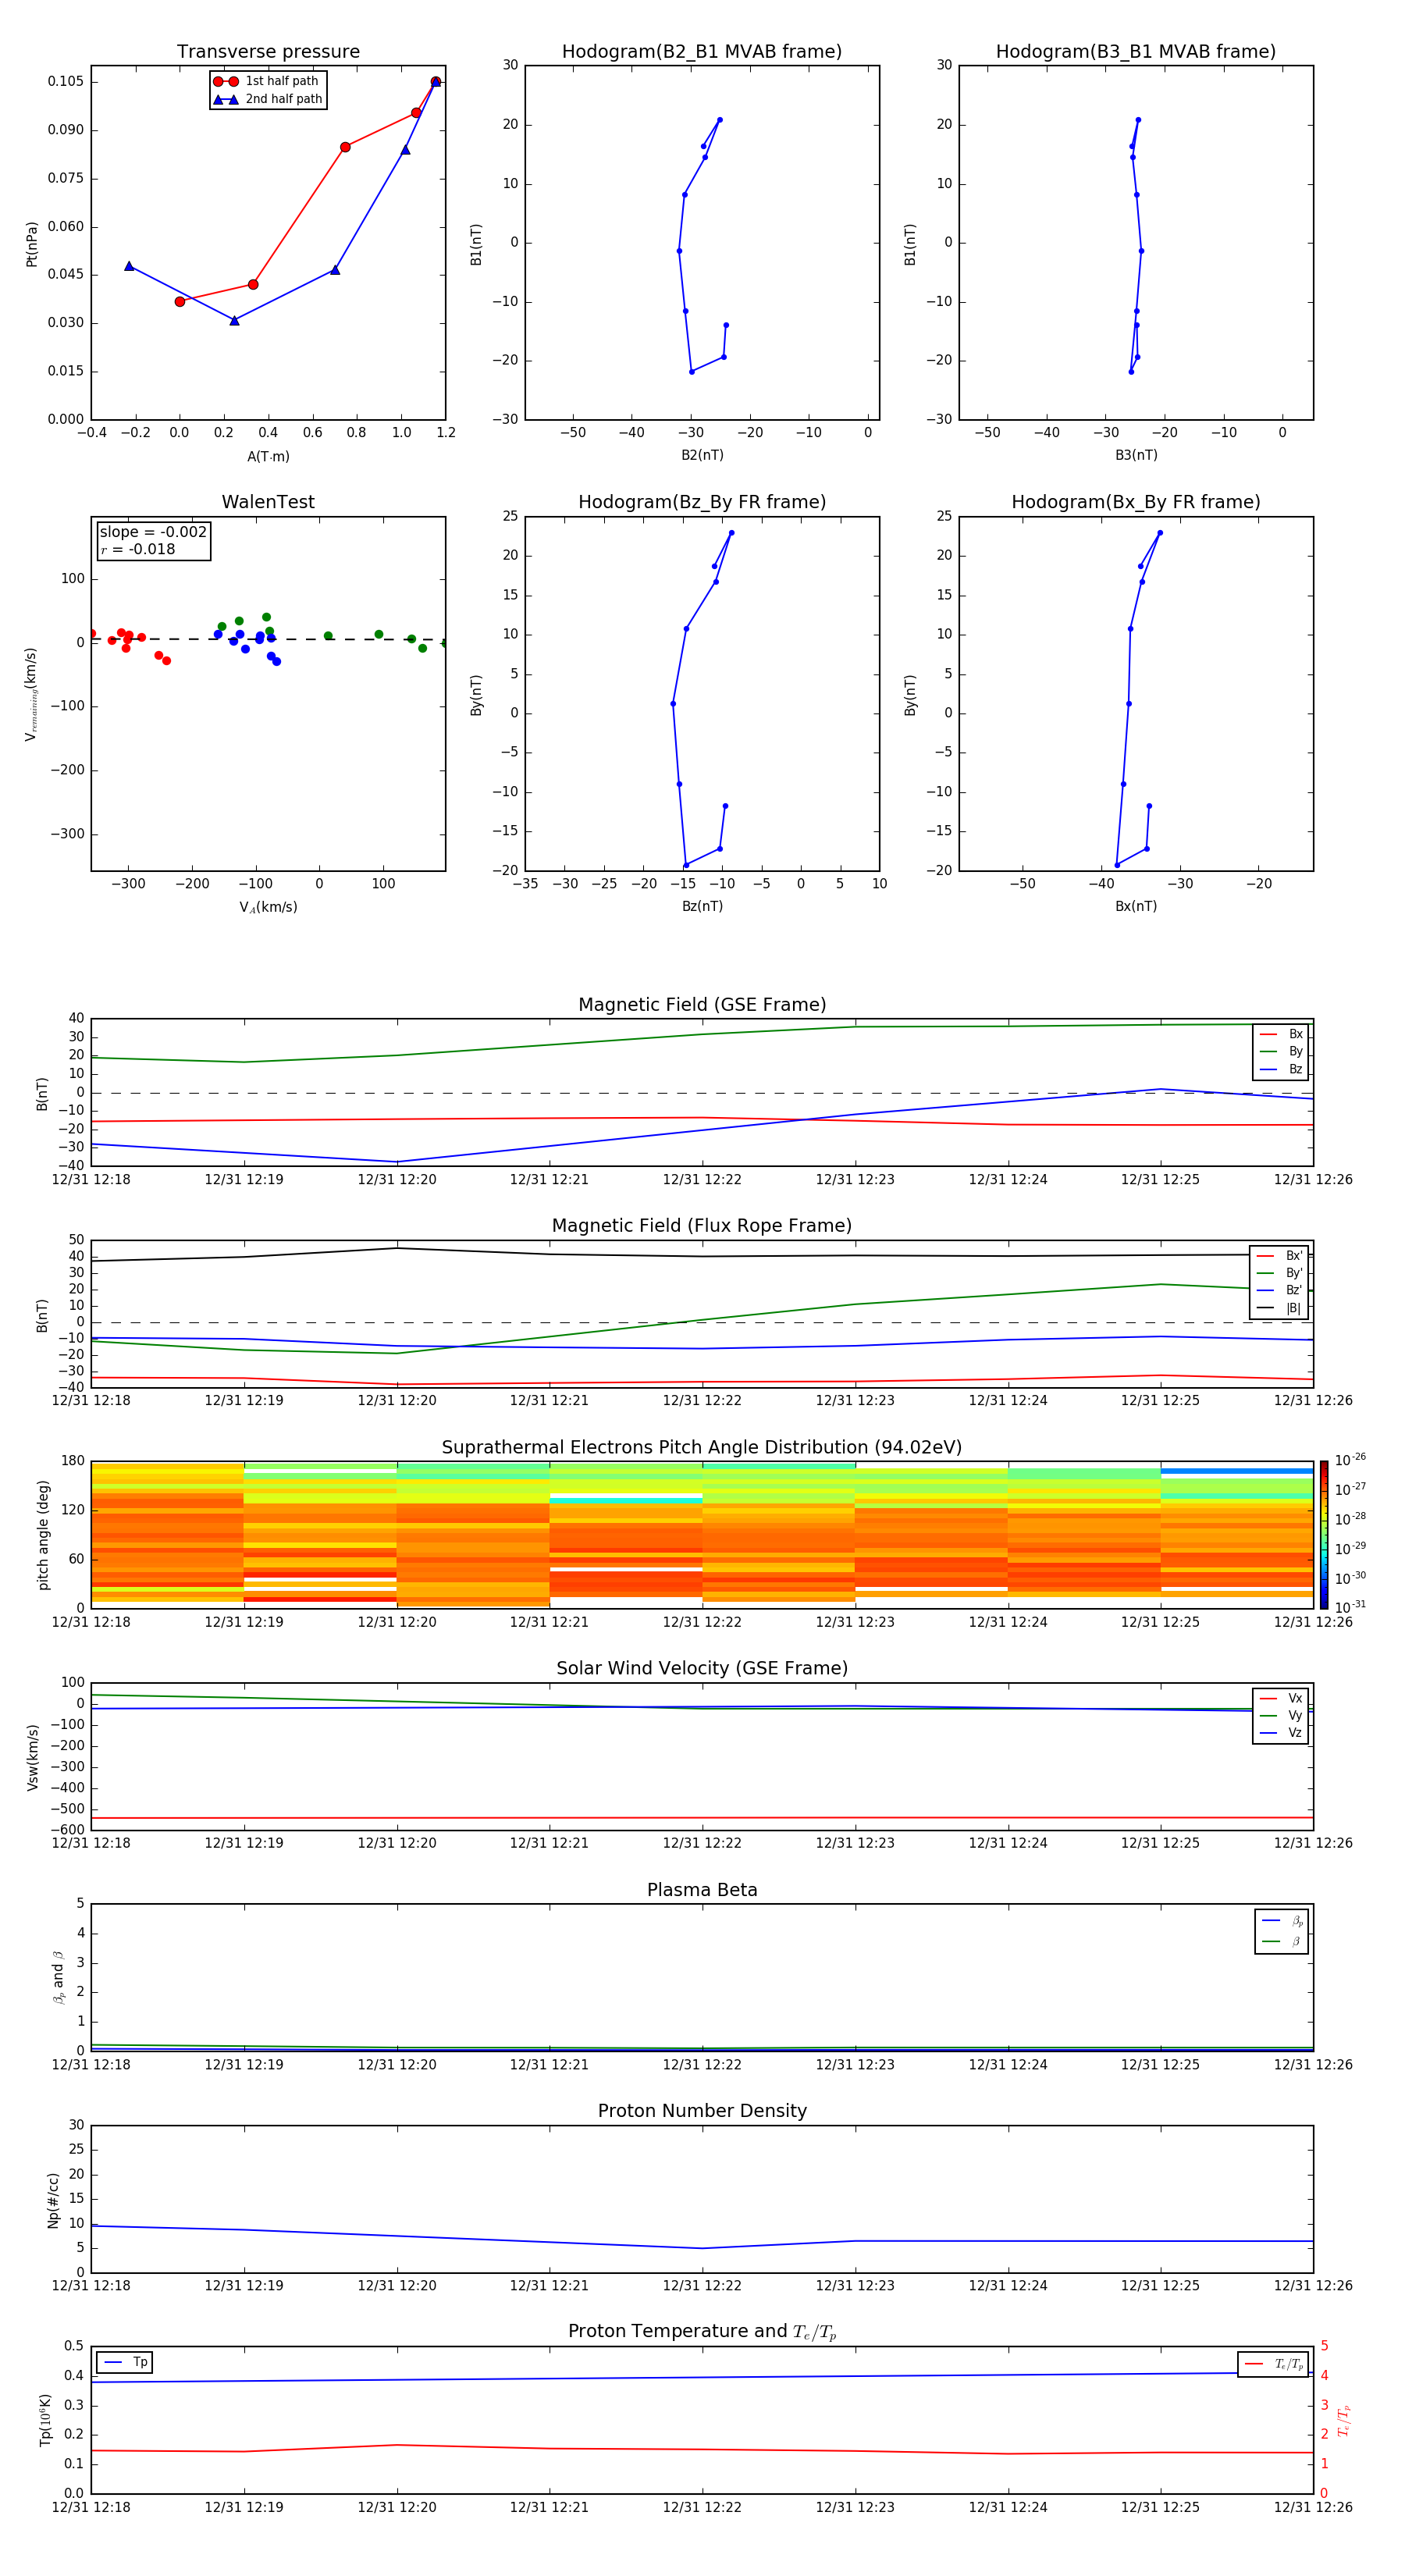
Task: Click the 'Hodogram(Bz_By FR frame)' title
Action: 702,502
